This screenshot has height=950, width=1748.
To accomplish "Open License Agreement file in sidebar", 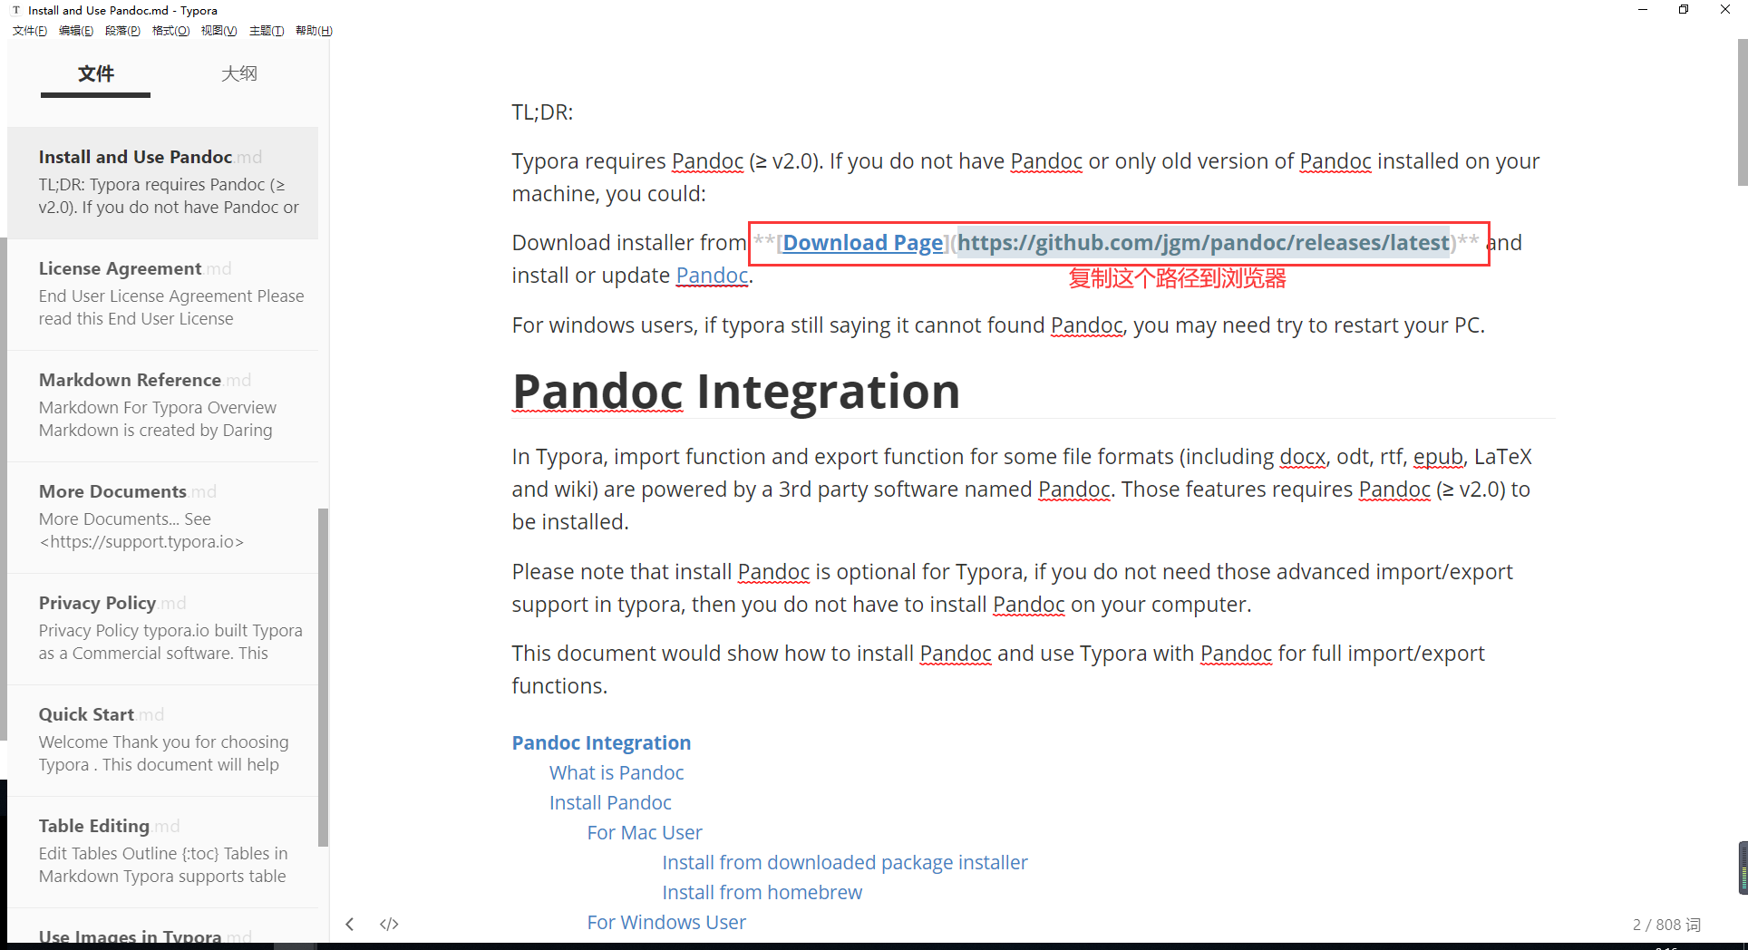I will coord(163,294).
